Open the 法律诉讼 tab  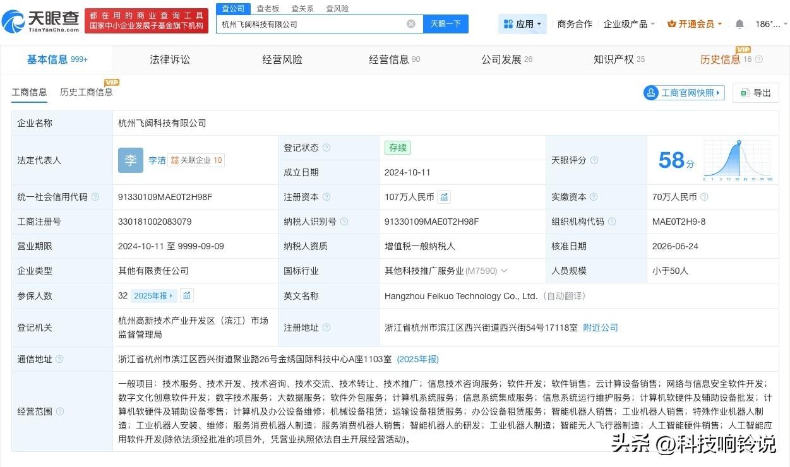pos(170,59)
